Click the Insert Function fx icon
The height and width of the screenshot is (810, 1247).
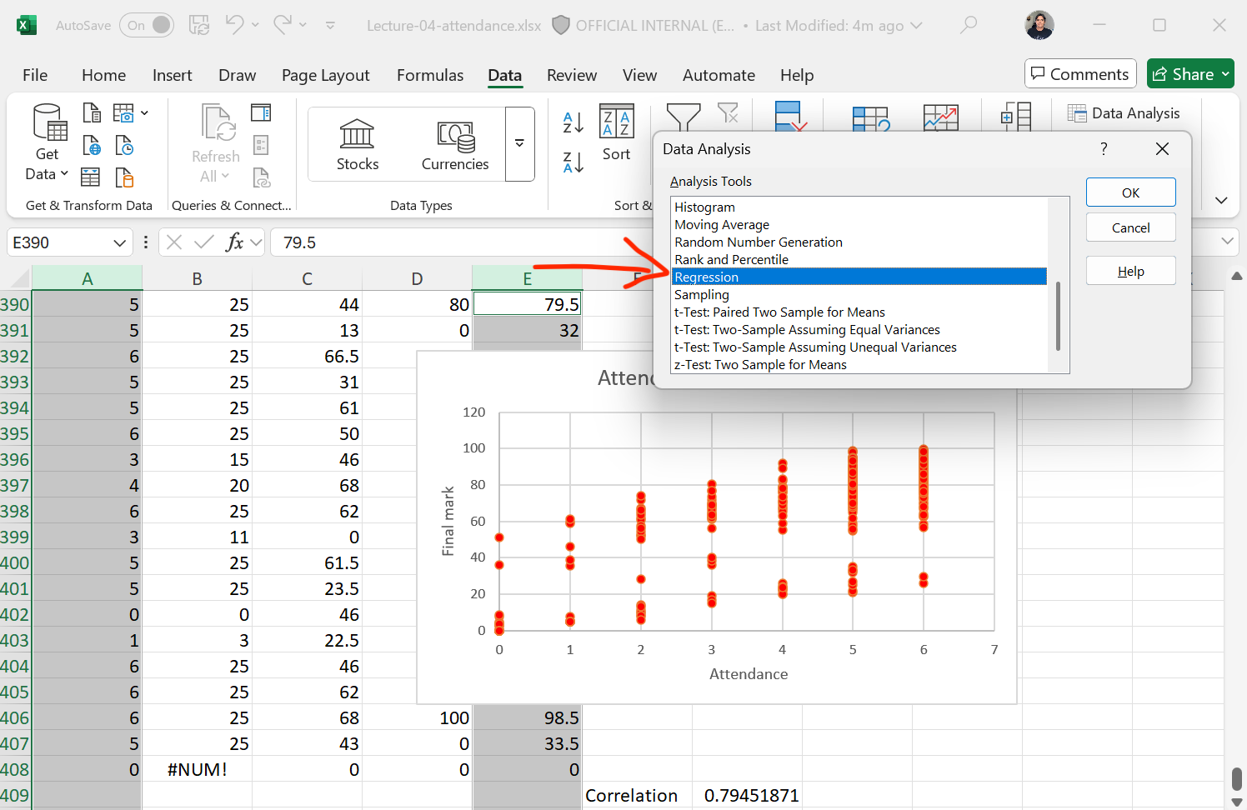point(234,242)
